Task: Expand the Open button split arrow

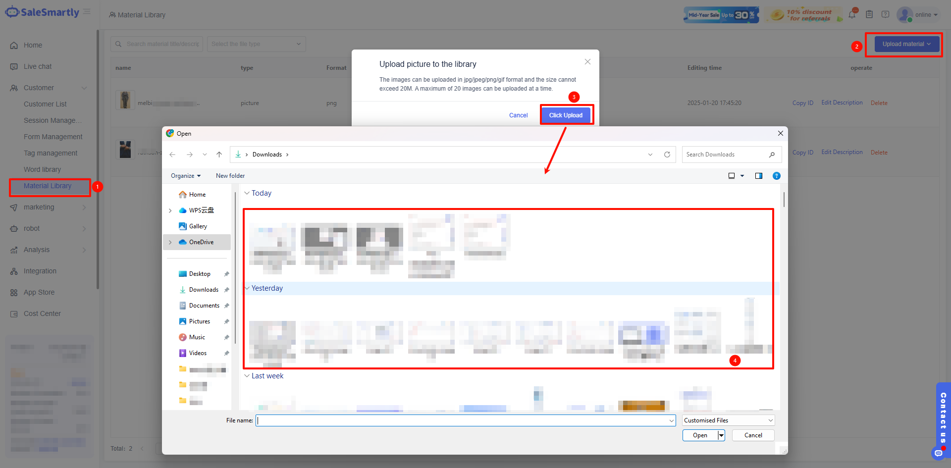Action: pyautogui.click(x=721, y=435)
